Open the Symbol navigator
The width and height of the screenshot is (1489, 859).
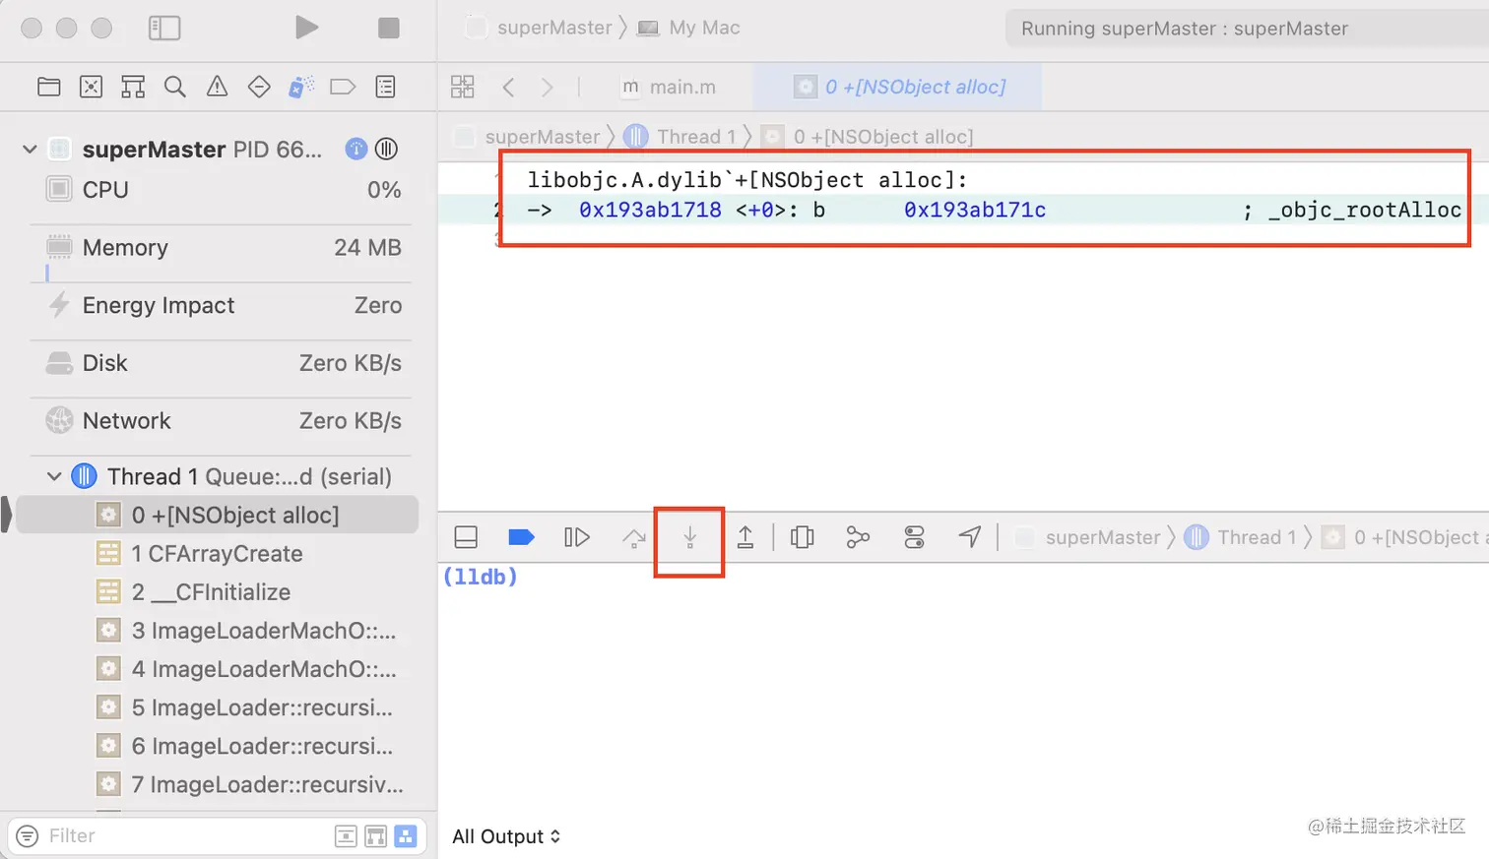pos(133,87)
